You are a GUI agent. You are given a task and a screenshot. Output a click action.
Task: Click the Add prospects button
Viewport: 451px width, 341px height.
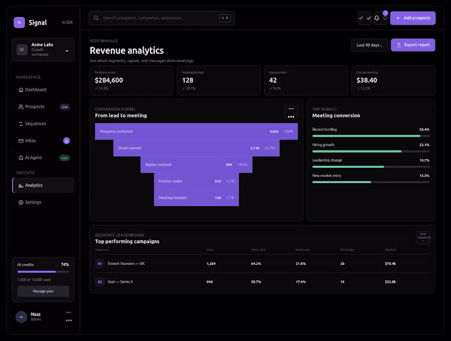point(413,18)
